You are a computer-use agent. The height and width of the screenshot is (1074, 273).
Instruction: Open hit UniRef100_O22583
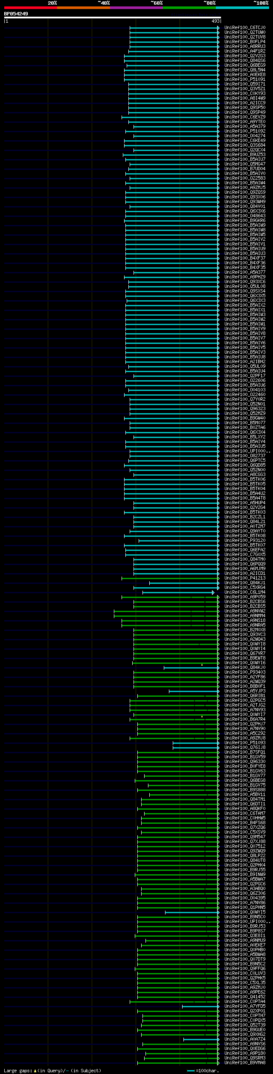(x=245, y=178)
